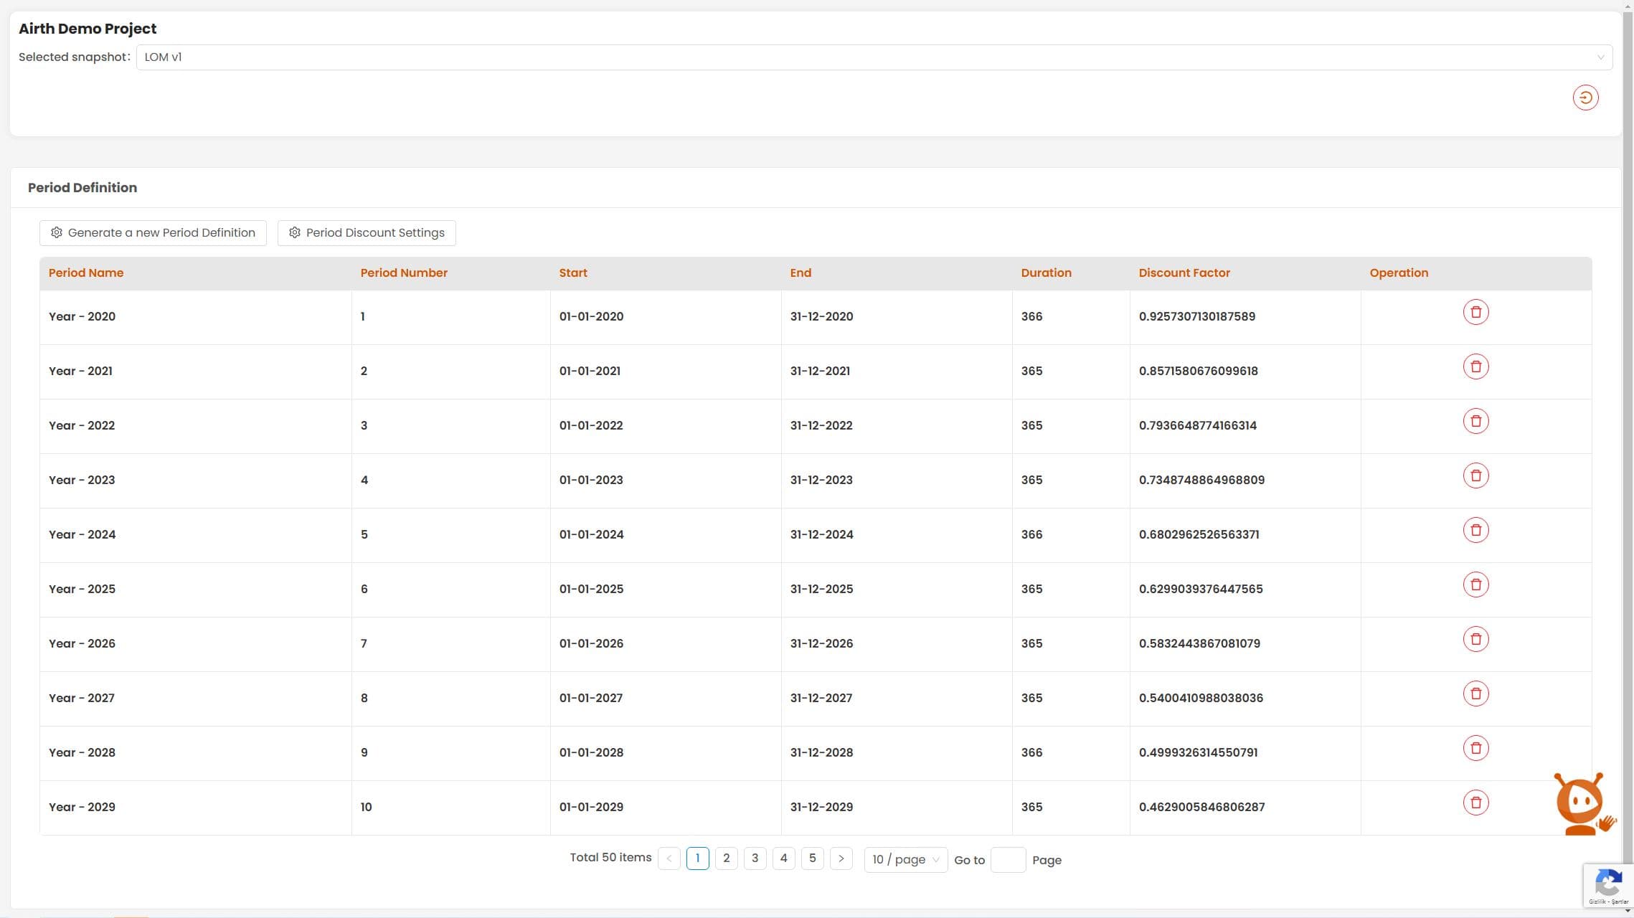
Task: Jump to page 5 in pagination
Action: pyautogui.click(x=812, y=858)
